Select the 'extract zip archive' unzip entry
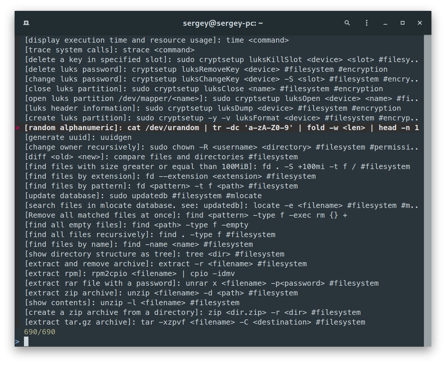 (x=161, y=293)
